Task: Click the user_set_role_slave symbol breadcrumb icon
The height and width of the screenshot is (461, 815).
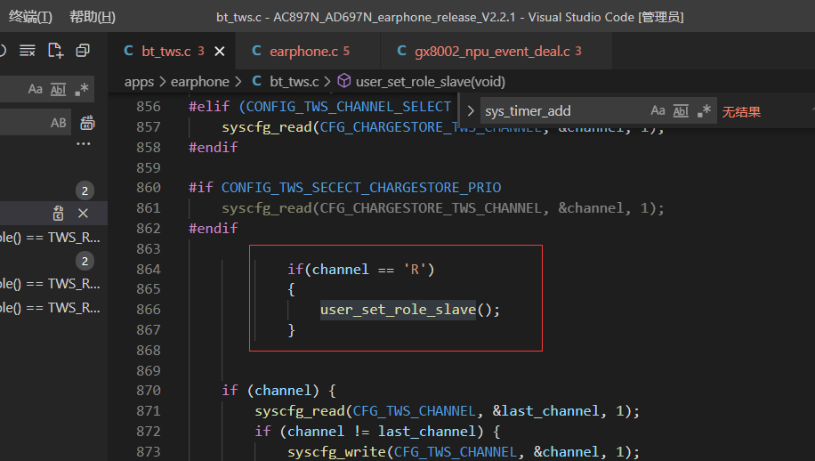Action: coord(344,81)
